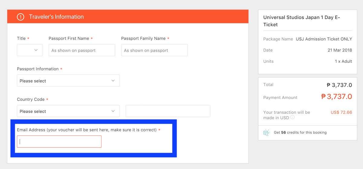Select the phone number input box

pyautogui.click(x=168, y=111)
